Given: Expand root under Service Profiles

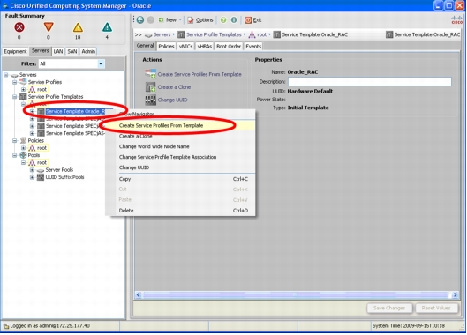Looking at the screenshot, I should 23,89.
